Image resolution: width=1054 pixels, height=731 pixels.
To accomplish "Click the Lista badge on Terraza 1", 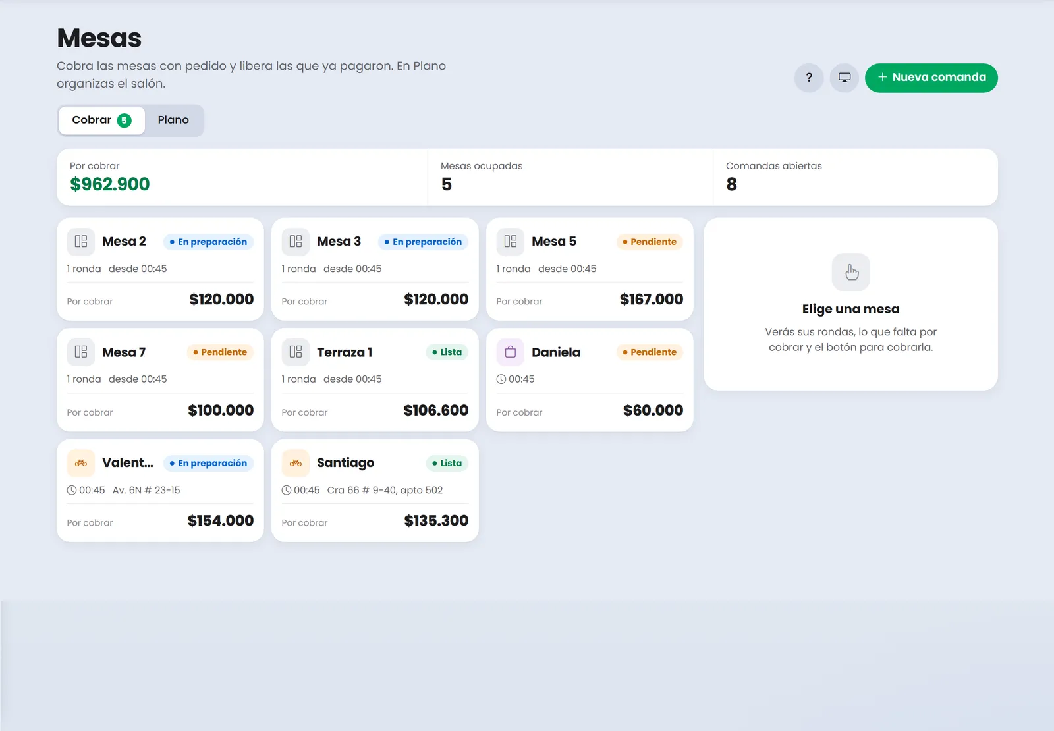I will click(447, 352).
